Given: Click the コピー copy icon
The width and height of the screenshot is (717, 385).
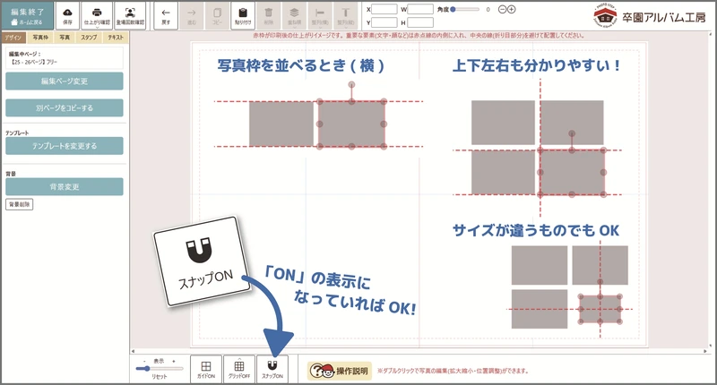Looking at the screenshot, I should (218, 14).
